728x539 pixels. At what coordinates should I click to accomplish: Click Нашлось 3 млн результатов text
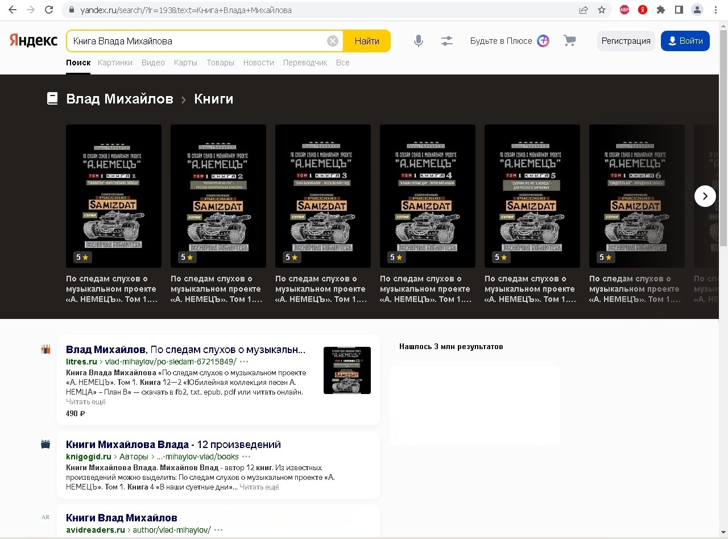tap(451, 346)
